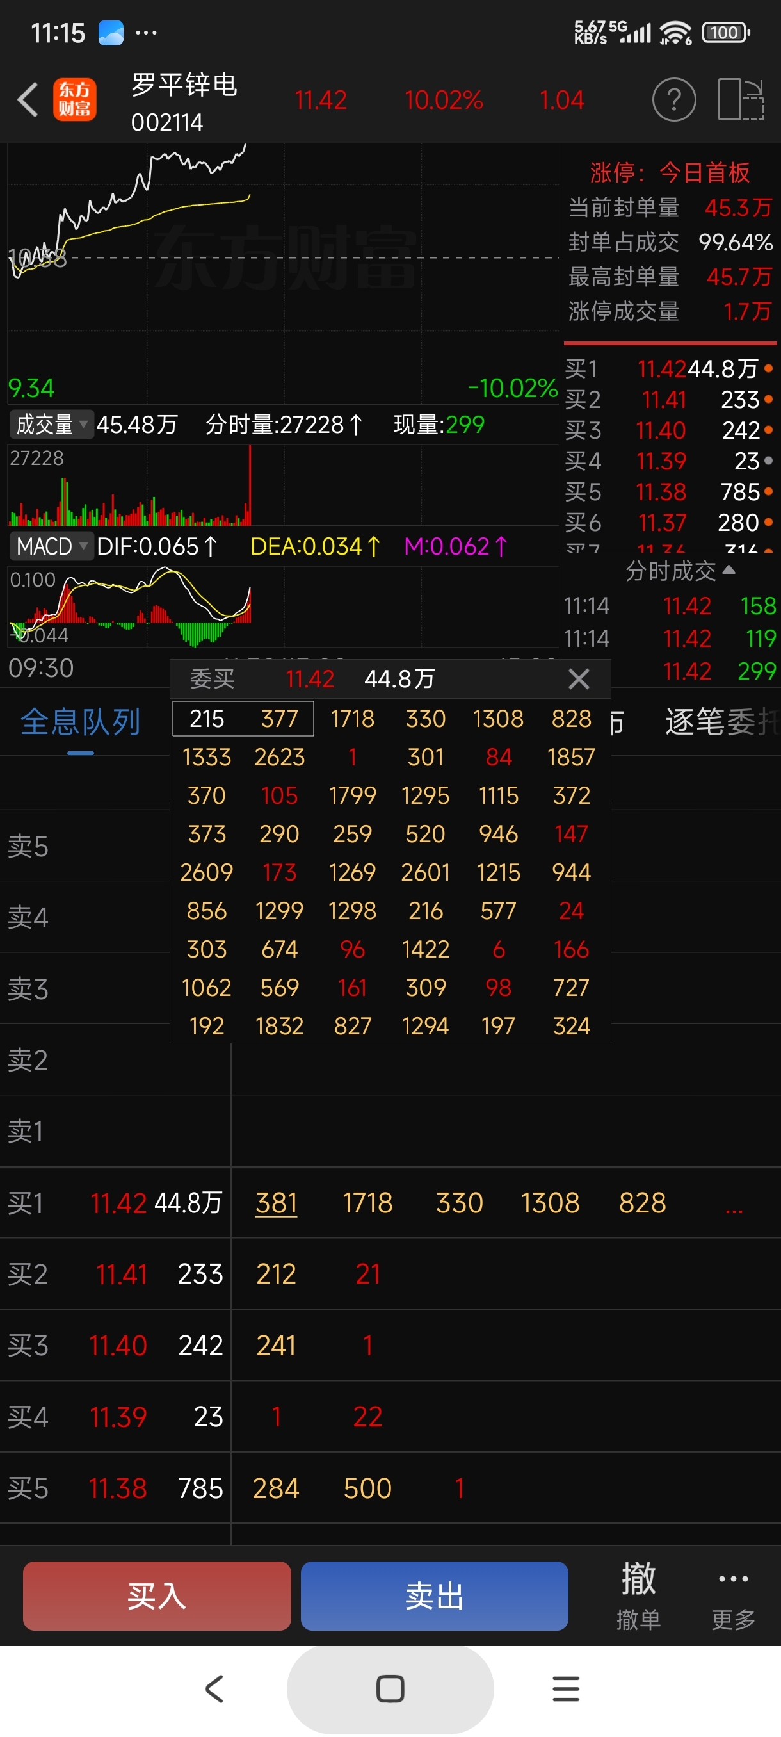Tap the 买2 11.41 233 queue row
Screen dimensions: 781x1737
coord(390,1274)
